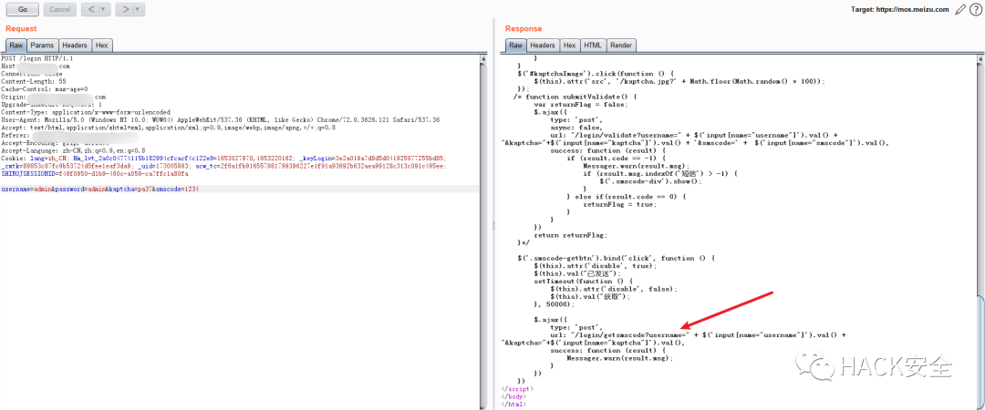
Task: Go back to previous request in history
Action: click(90, 9)
